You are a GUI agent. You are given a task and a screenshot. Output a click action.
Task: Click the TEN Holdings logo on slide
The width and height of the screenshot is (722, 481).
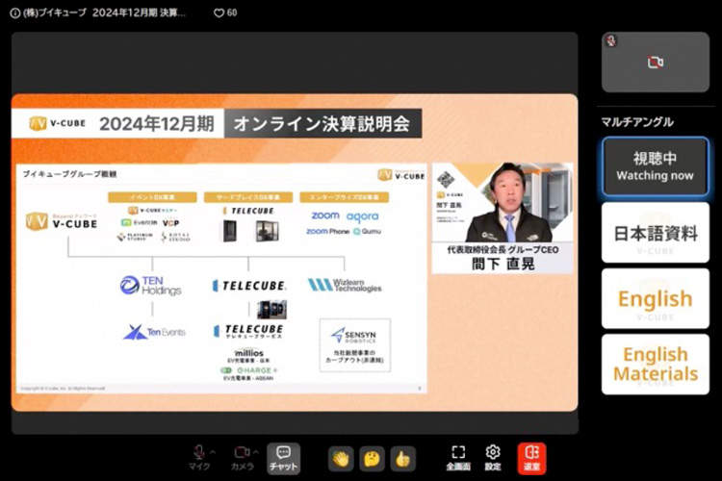click(150, 286)
